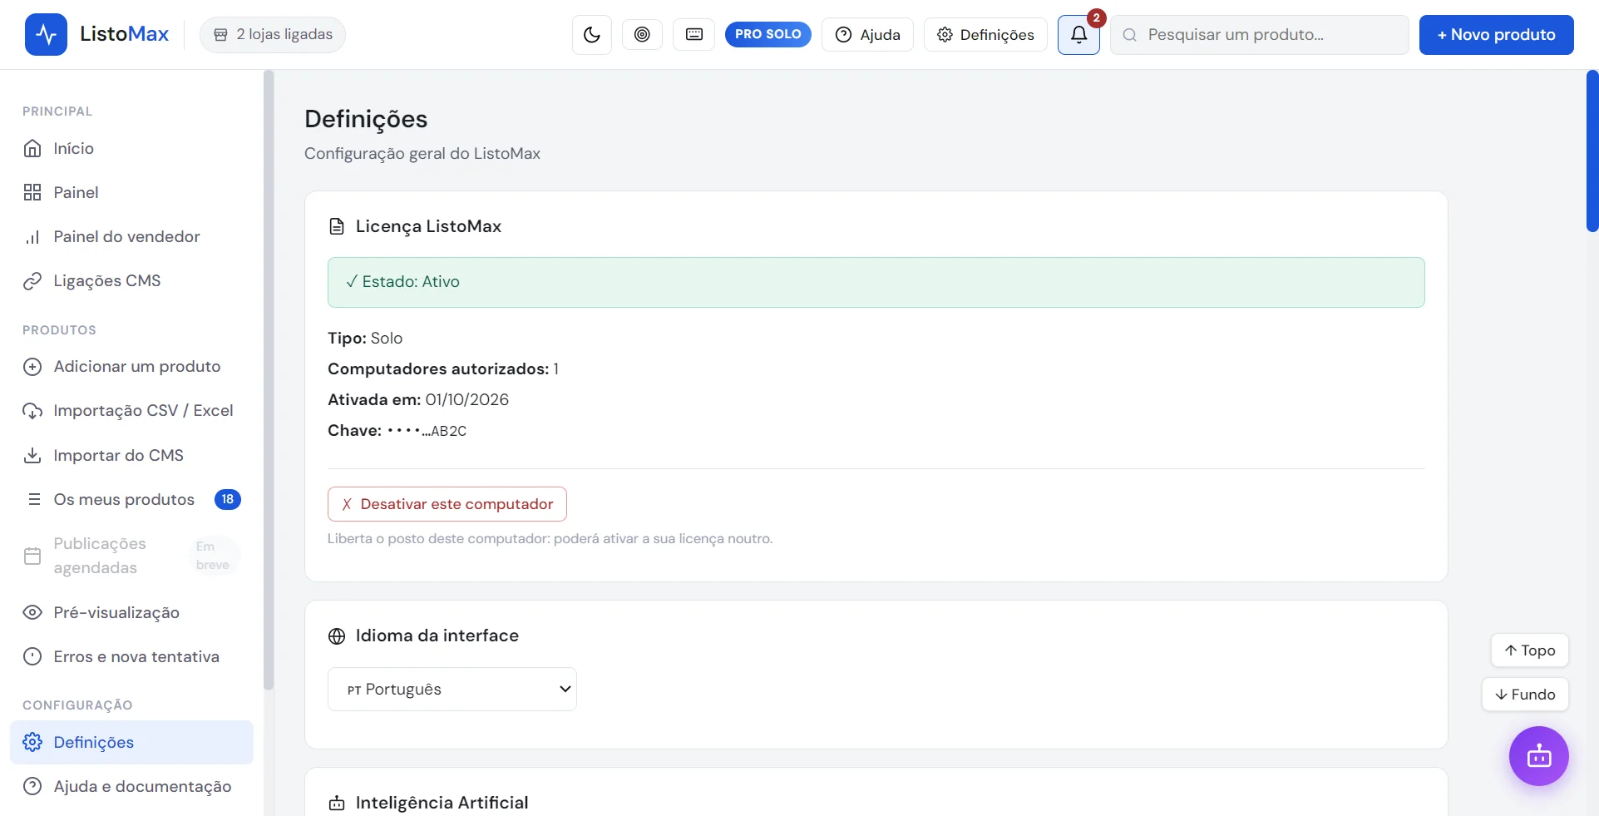Focus the Pesquisar um produto search field

[x=1259, y=35]
